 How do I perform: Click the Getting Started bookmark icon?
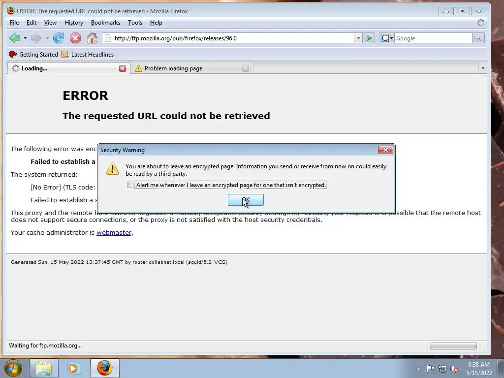pos(12,54)
